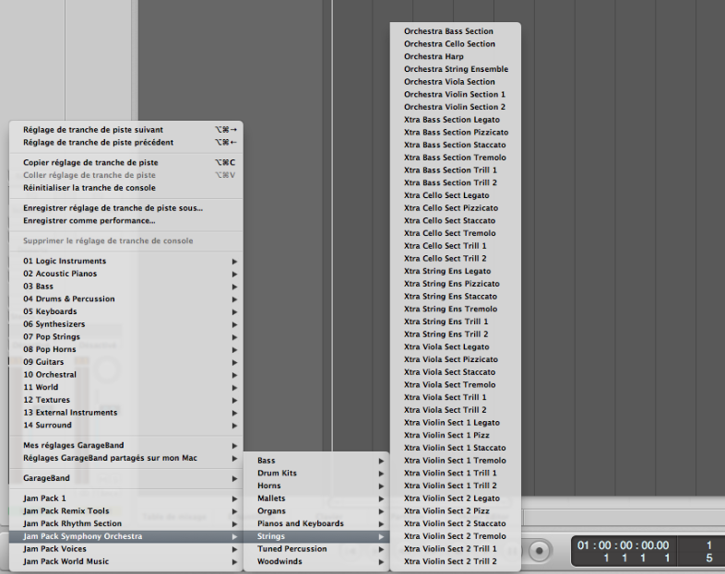Expand the 05 Keyboards submenu
725x574 pixels.
point(125,311)
